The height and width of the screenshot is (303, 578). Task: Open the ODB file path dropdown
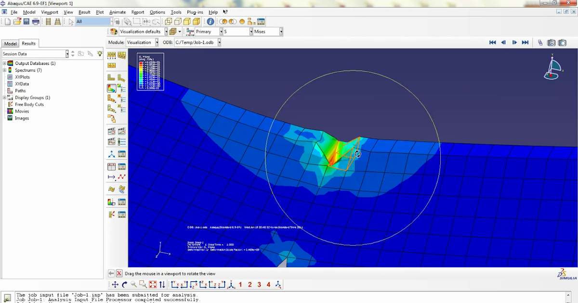[x=219, y=42]
